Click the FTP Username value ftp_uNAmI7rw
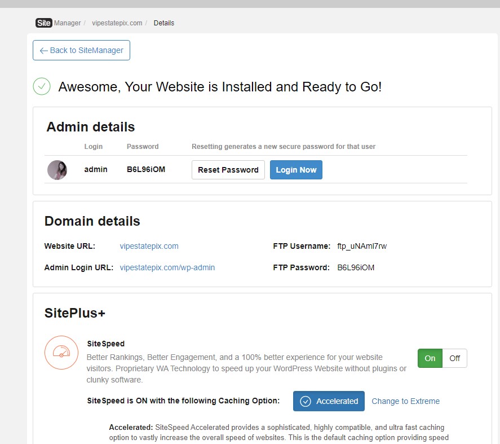500x444 pixels. coord(362,246)
